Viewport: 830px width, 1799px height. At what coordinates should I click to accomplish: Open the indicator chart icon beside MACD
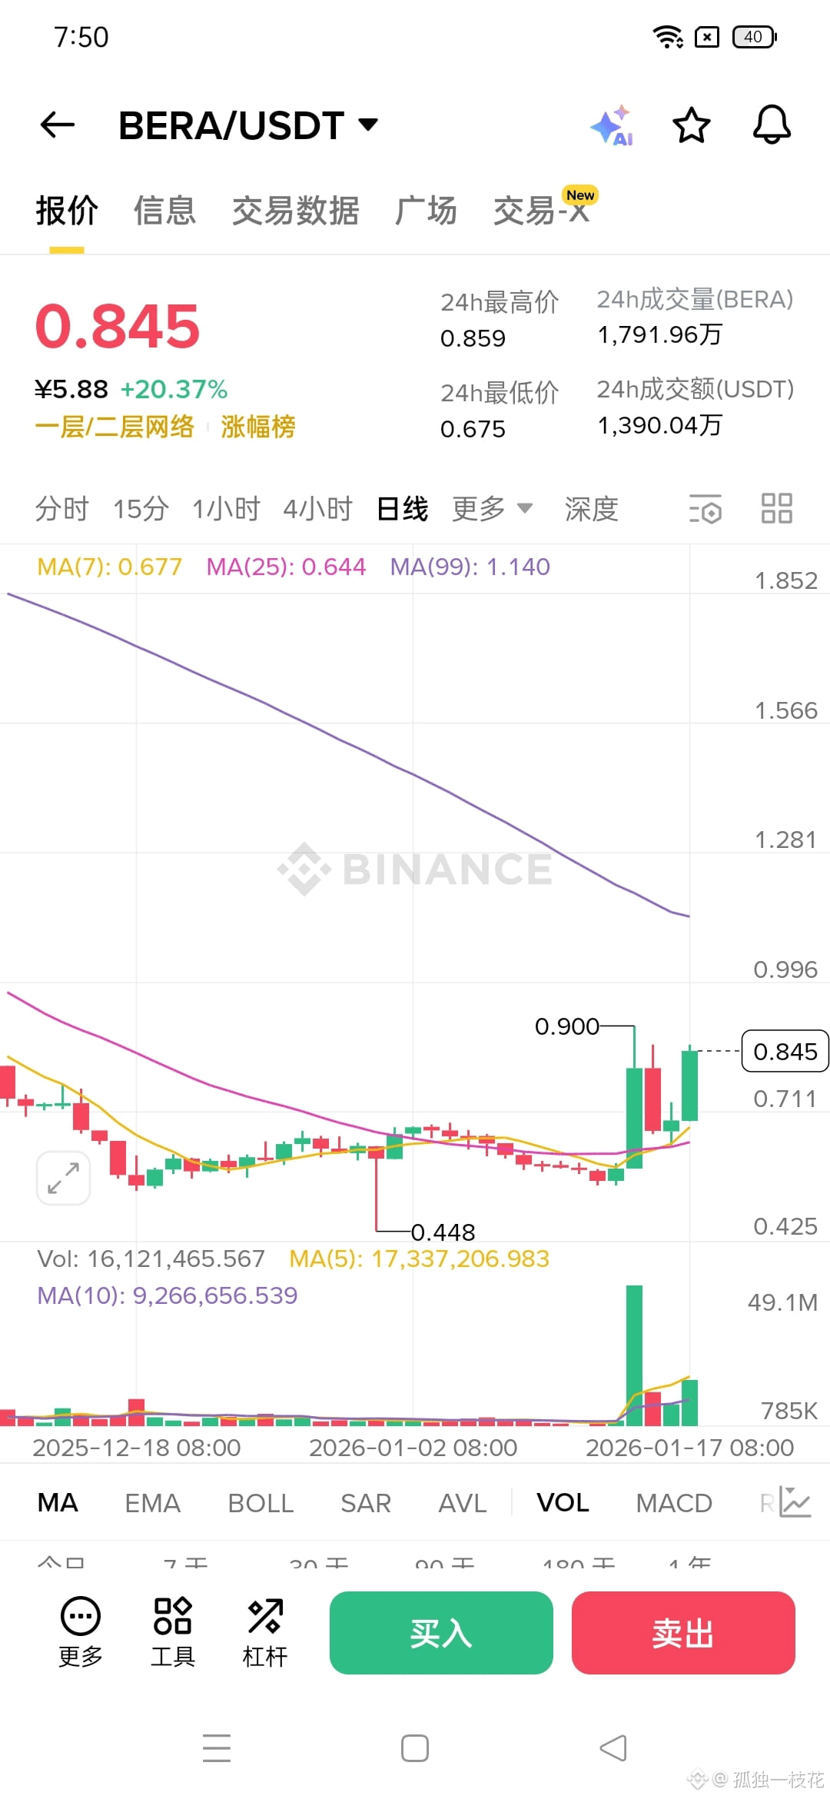pos(795,1501)
